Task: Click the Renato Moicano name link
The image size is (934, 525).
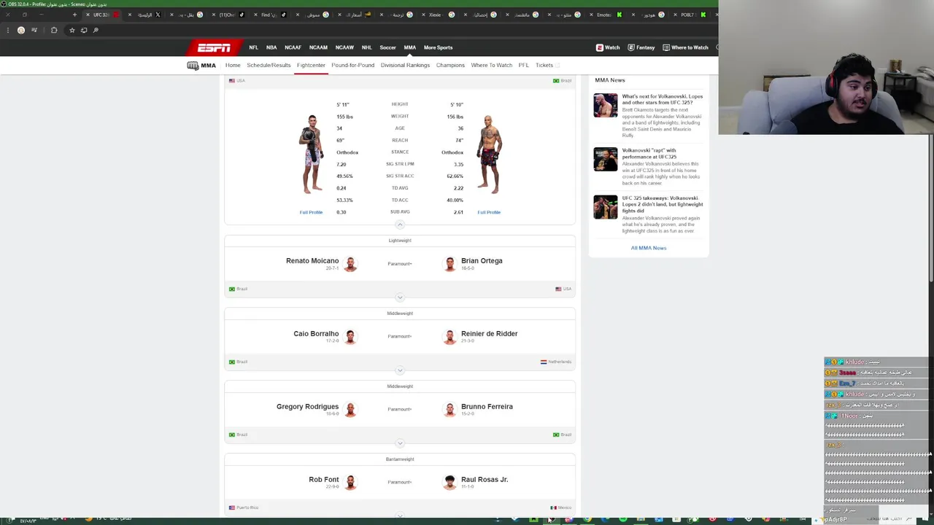Action: click(x=312, y=260)
